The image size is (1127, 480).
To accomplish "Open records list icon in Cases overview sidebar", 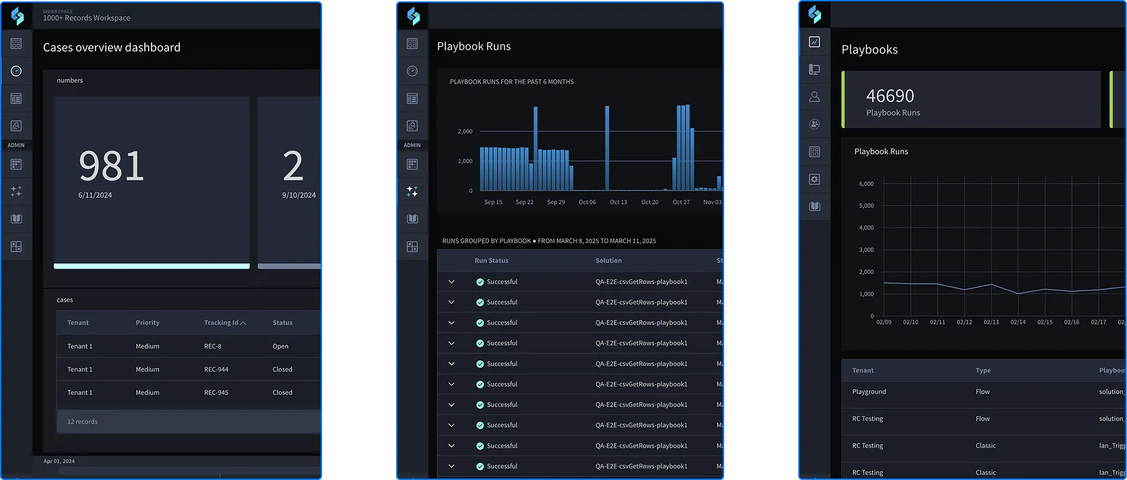I will (x=16, y=98).
